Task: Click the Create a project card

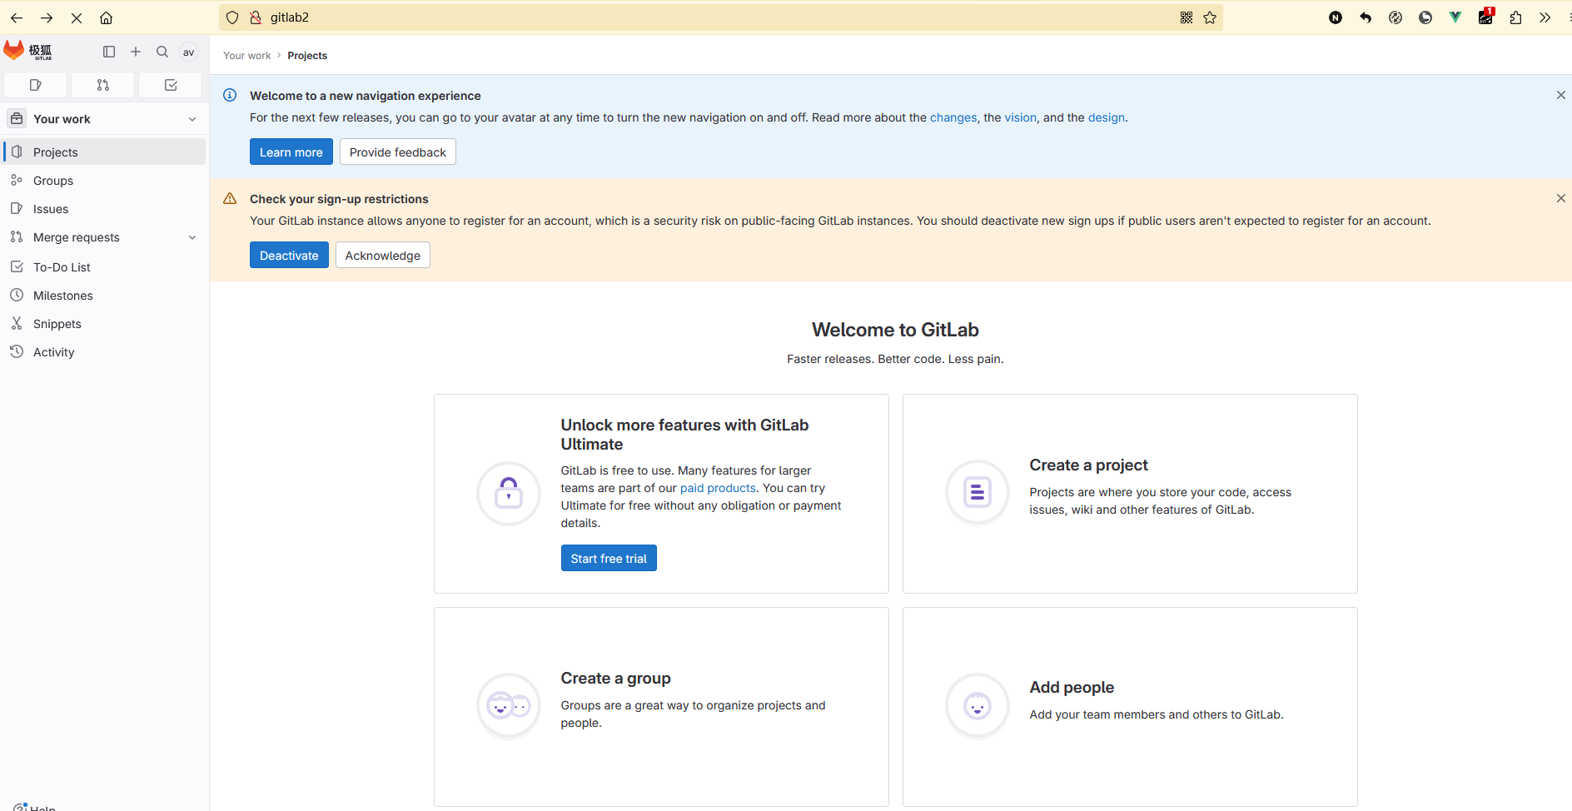Action: coord(1130,494)
